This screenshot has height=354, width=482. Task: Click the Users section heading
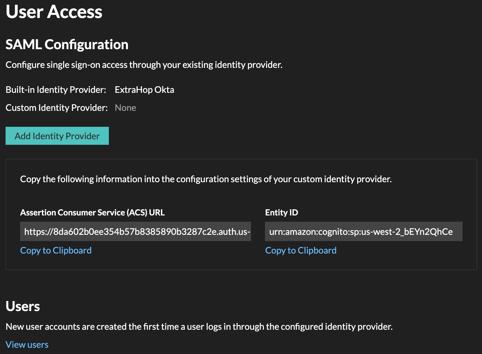coord(23,306)
